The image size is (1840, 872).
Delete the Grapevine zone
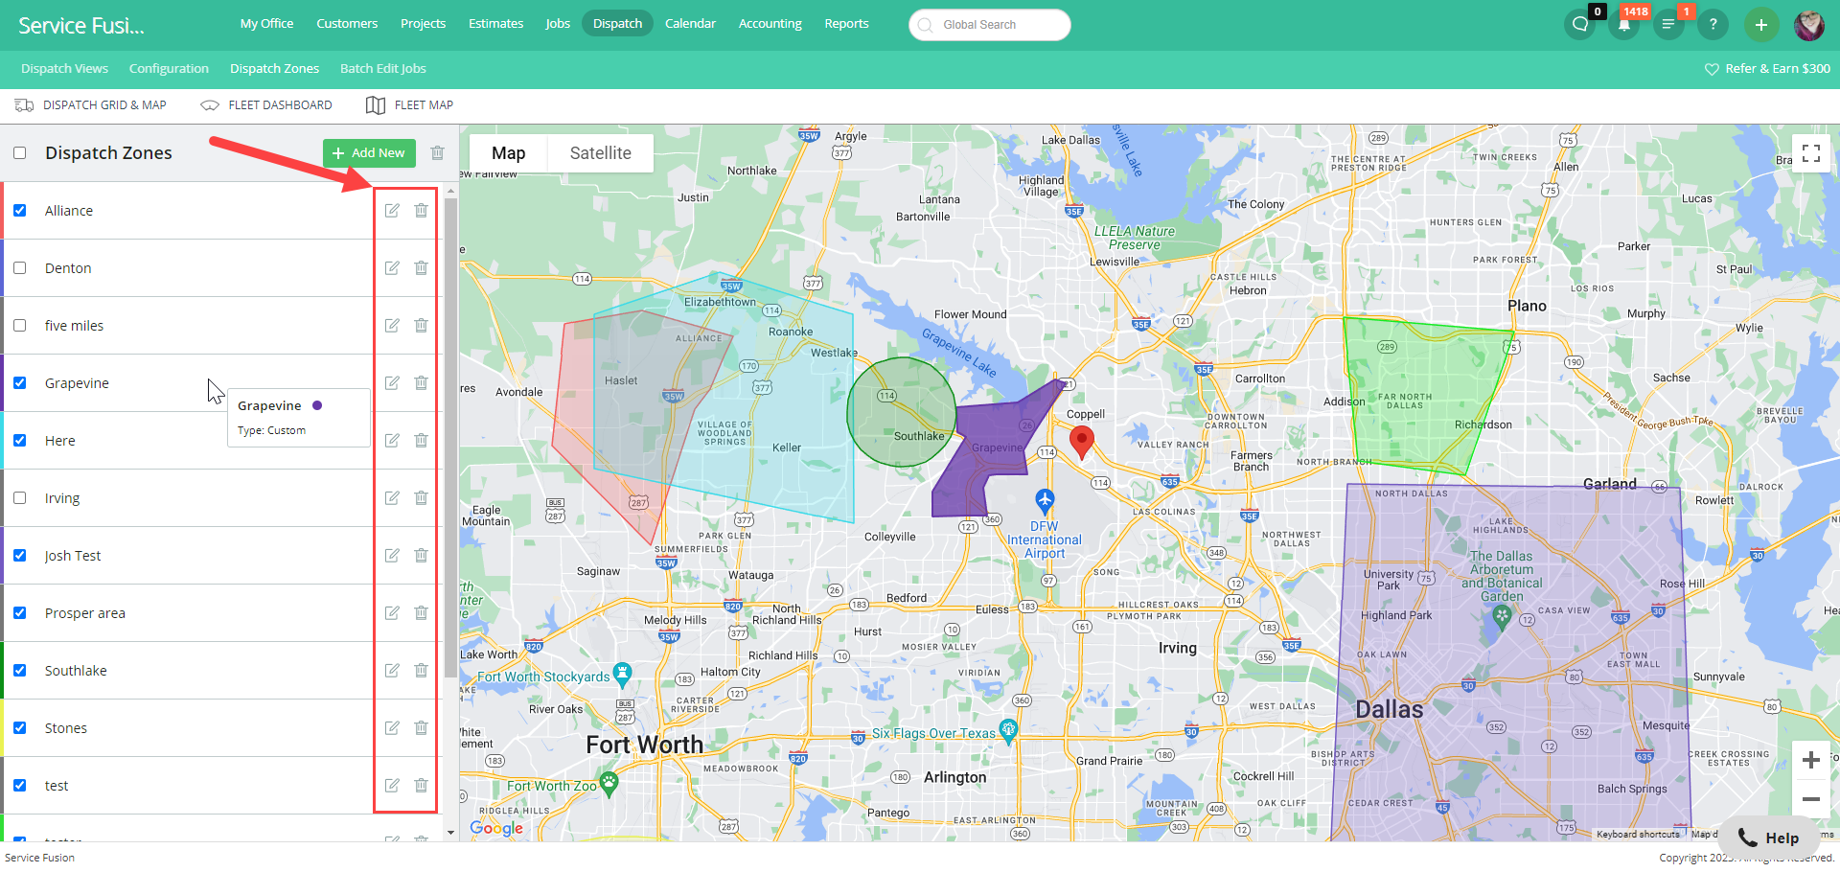(421, 383)
